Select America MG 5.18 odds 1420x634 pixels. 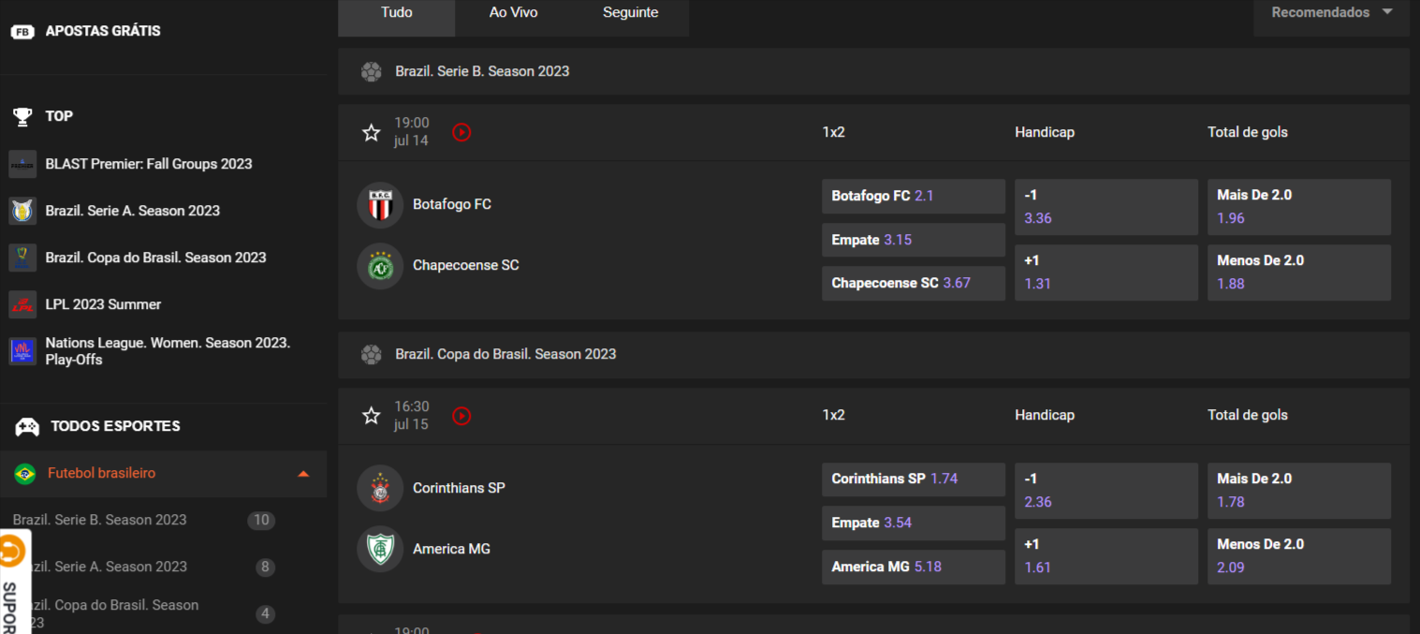pos(914,567)
